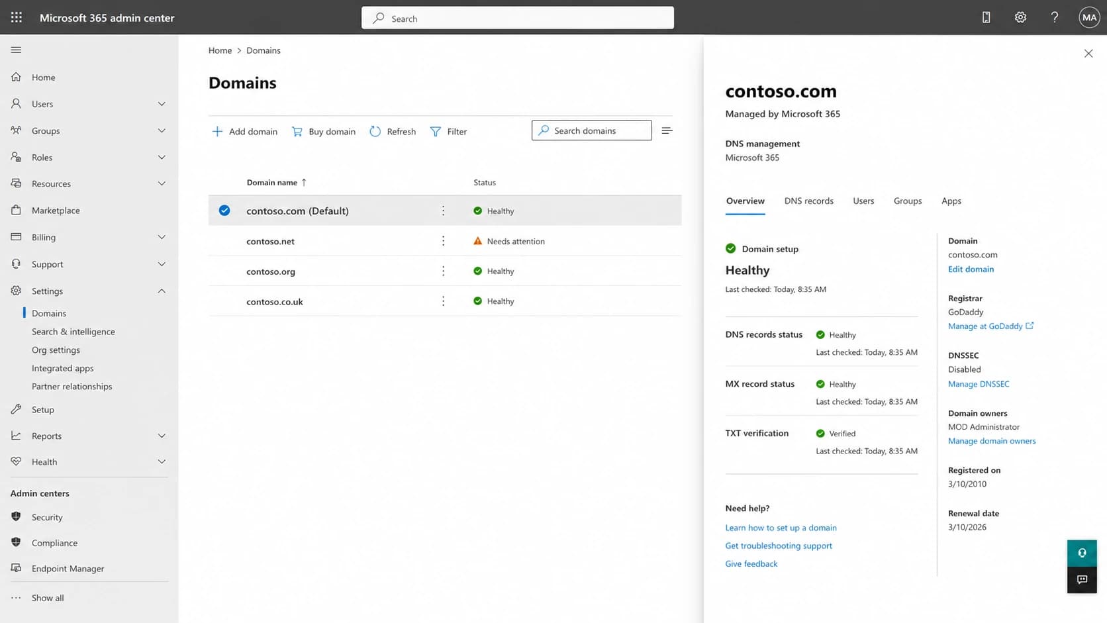Image resolution: width=1107 pixels, height=623 pixels.
Task: Expand the Users section chevron
Action: tap(162, 104)
